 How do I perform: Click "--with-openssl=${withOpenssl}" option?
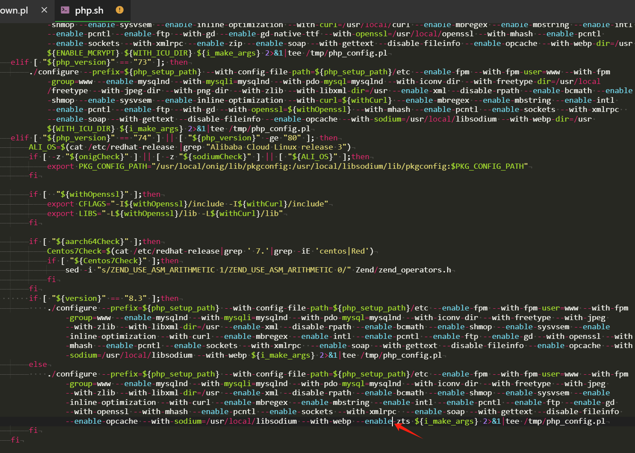pos(290,109)
